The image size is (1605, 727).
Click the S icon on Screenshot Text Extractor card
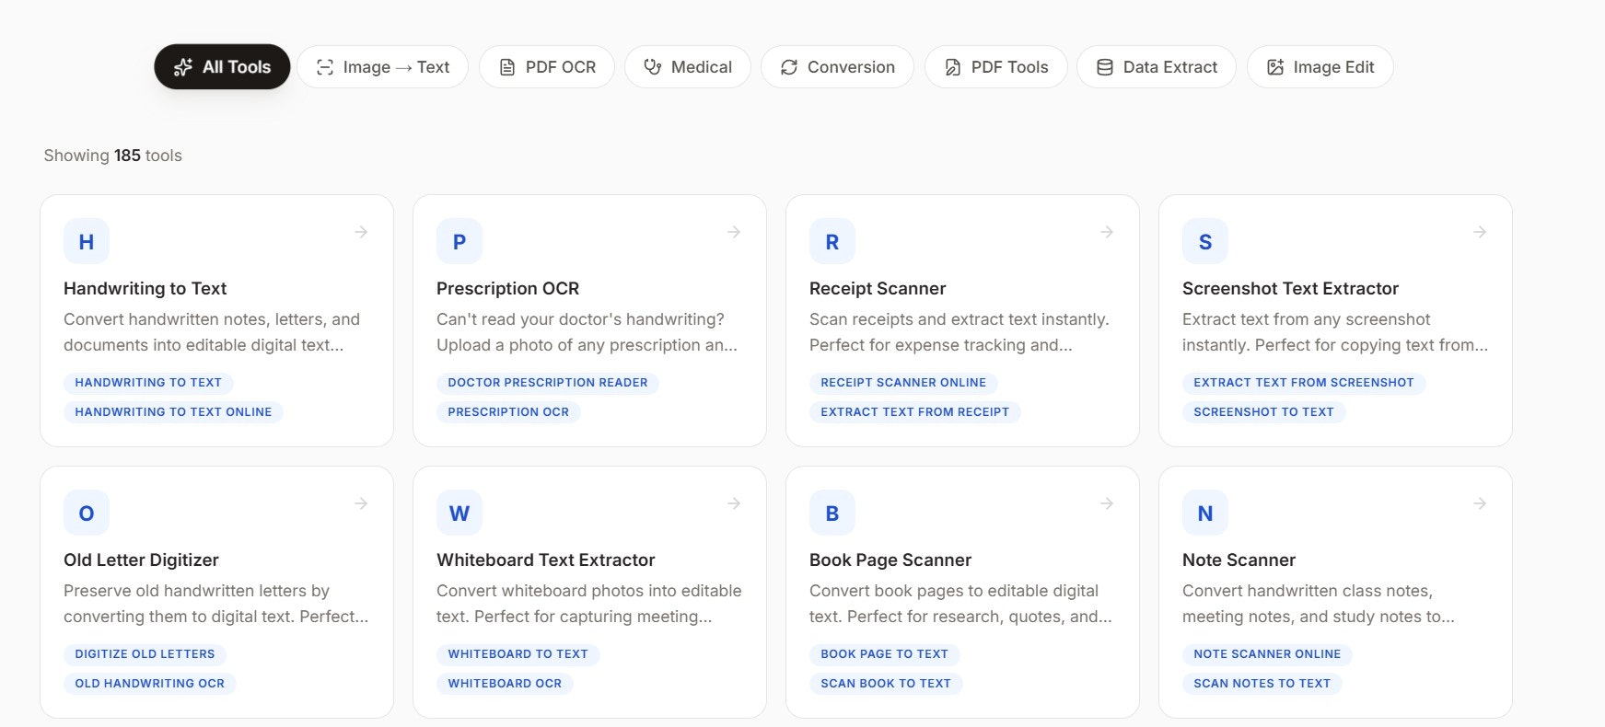coord(1205,242)
